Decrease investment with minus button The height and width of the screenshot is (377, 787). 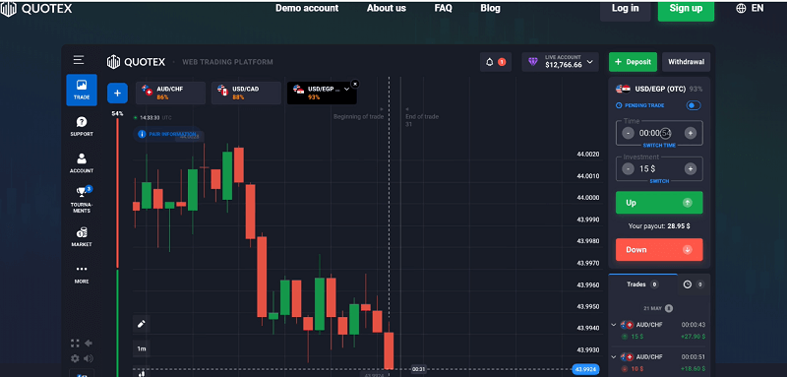click(628, 169)
